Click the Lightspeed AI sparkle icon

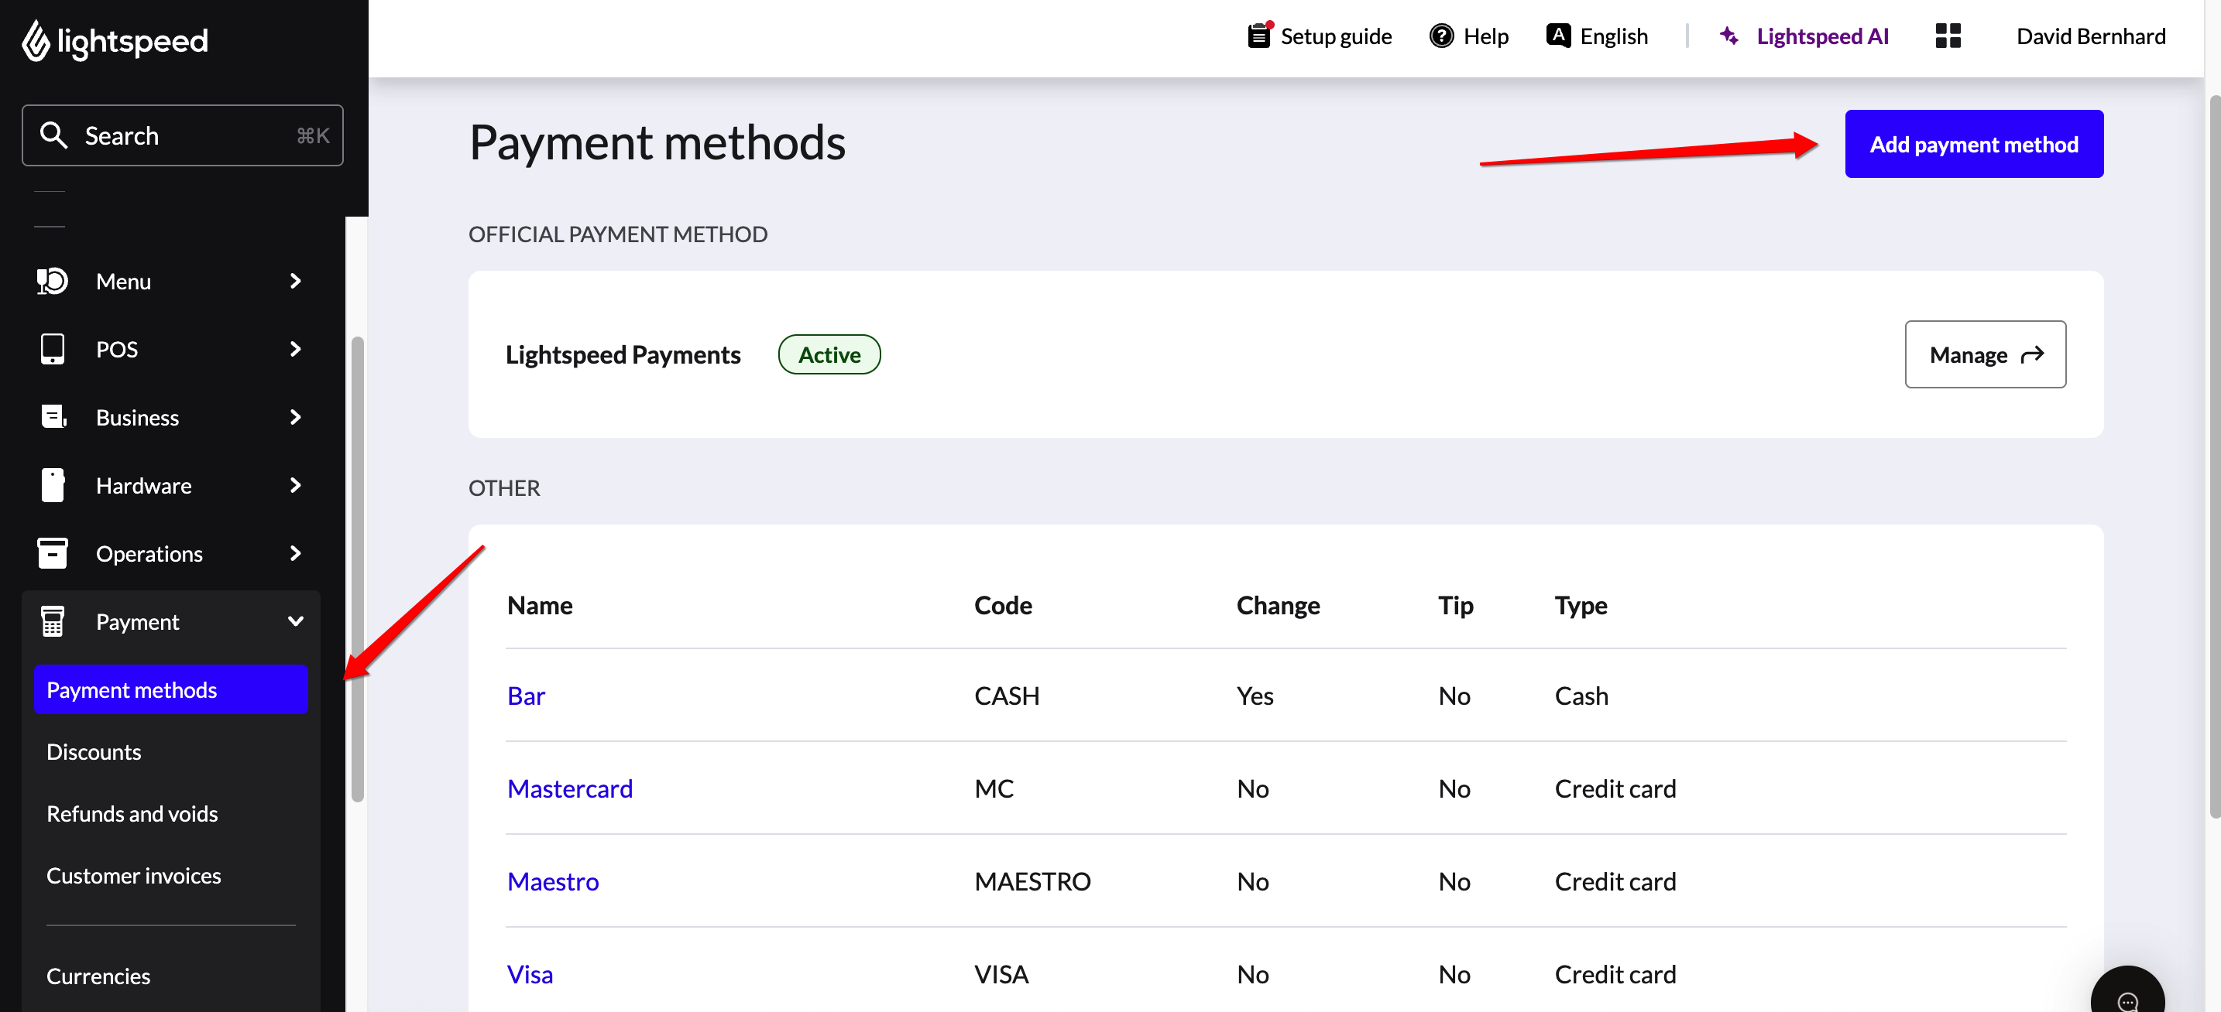1728,36
